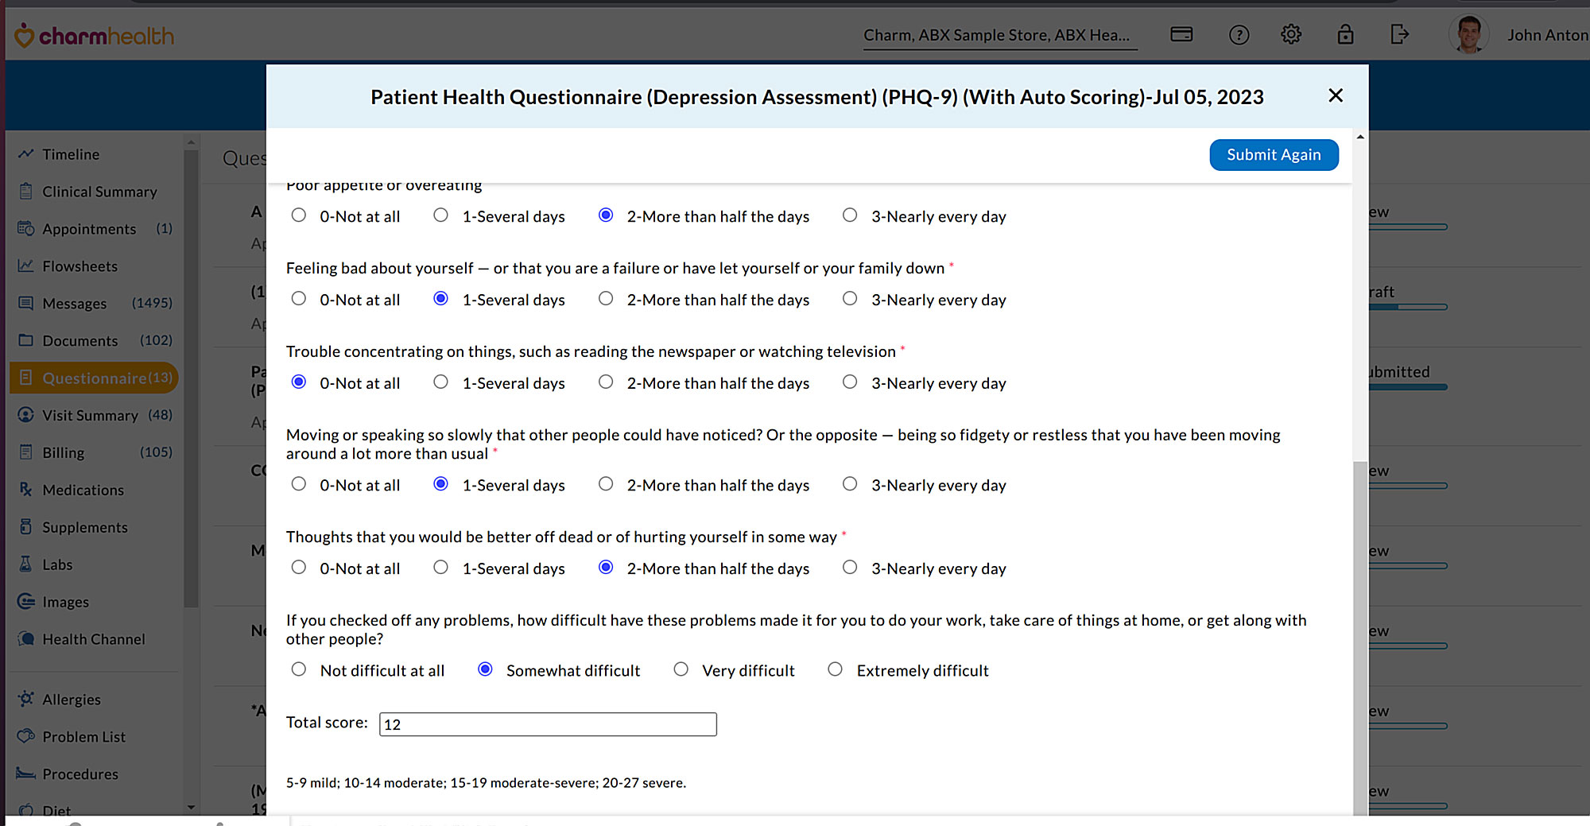Open the Charm practice switcher dropdown

[x=999, y=34]
